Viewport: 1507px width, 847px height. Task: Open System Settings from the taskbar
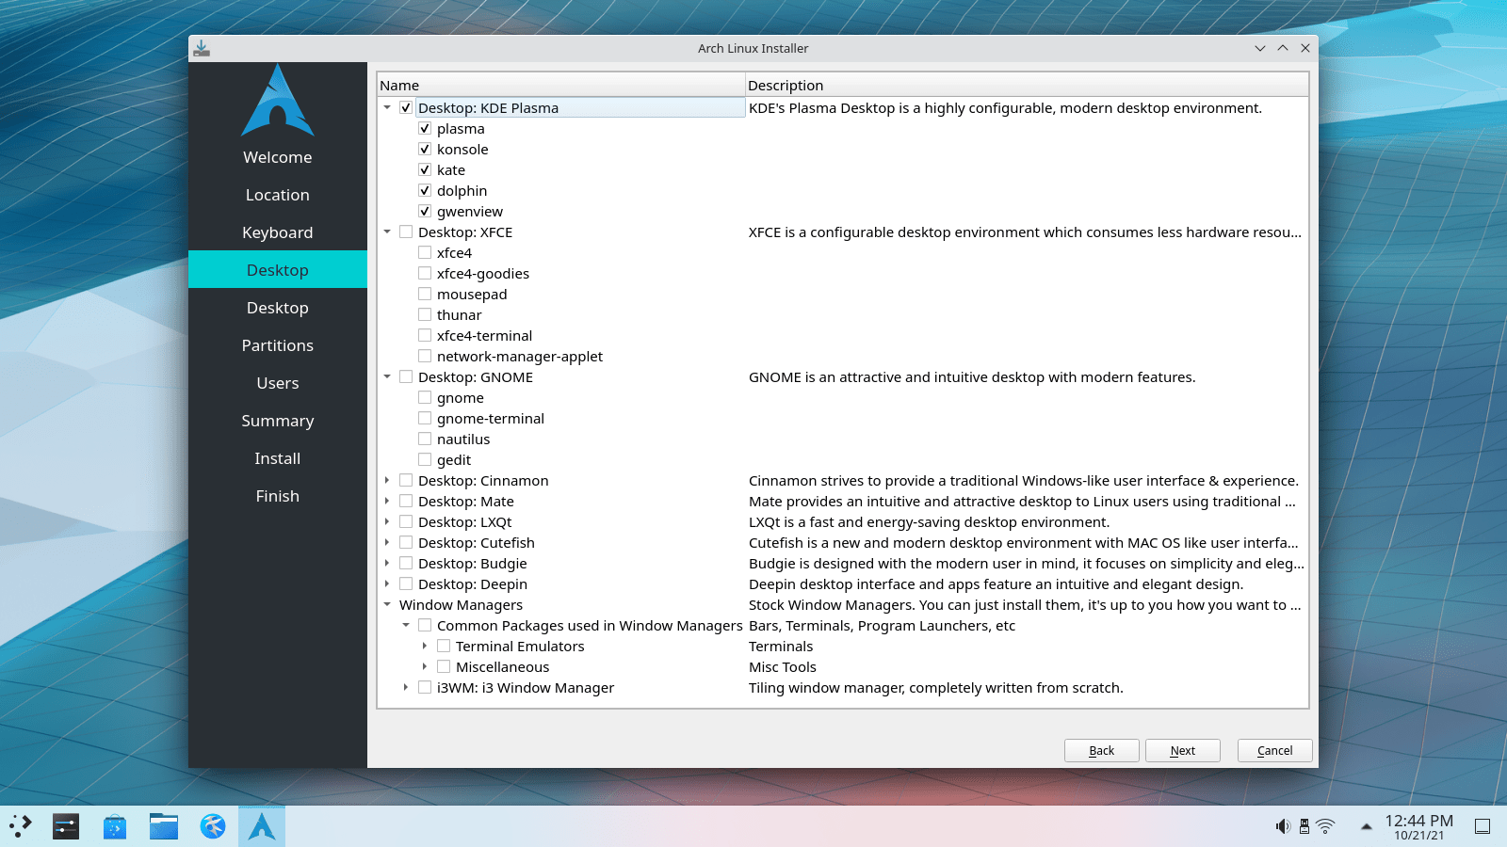click(x=65, y=825)
